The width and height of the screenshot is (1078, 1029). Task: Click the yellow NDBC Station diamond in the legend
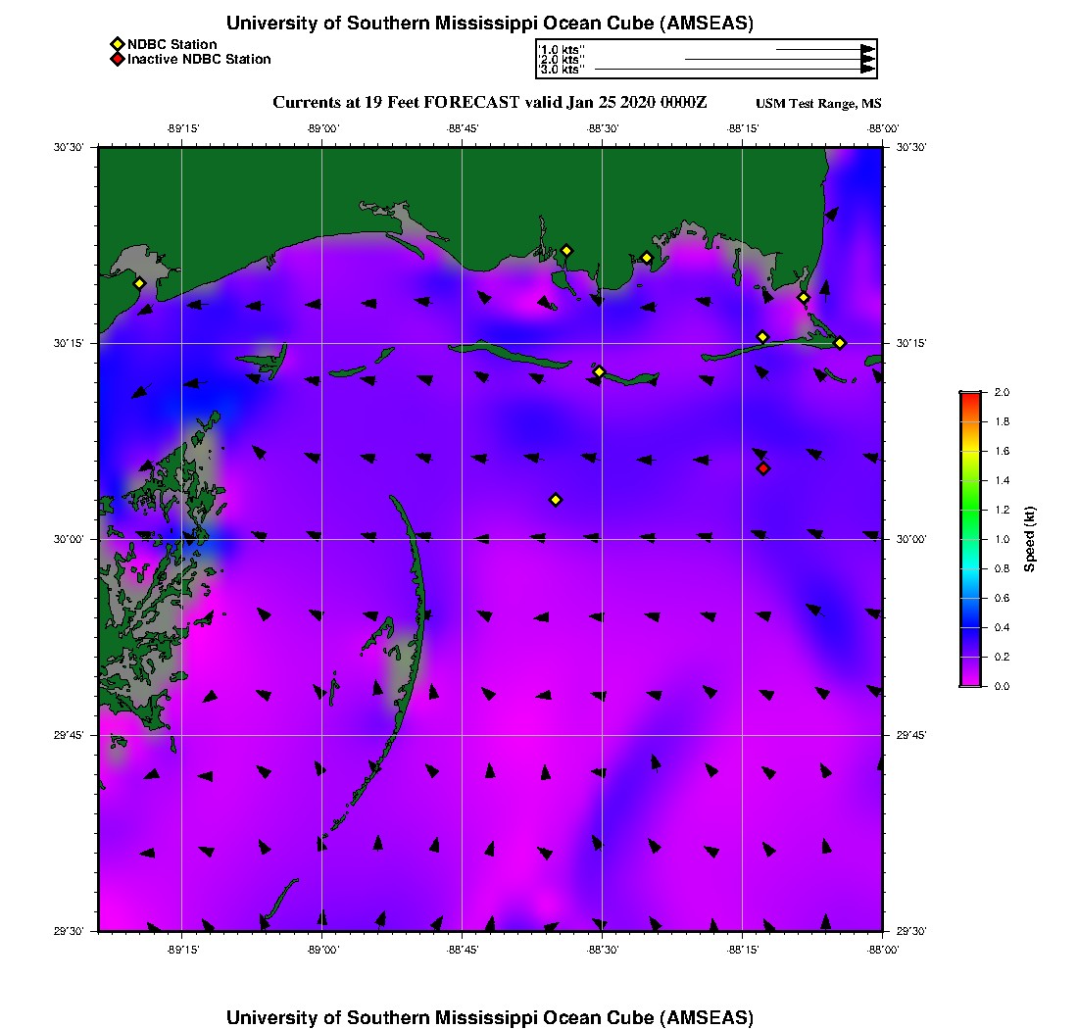[x=117, y=44]
